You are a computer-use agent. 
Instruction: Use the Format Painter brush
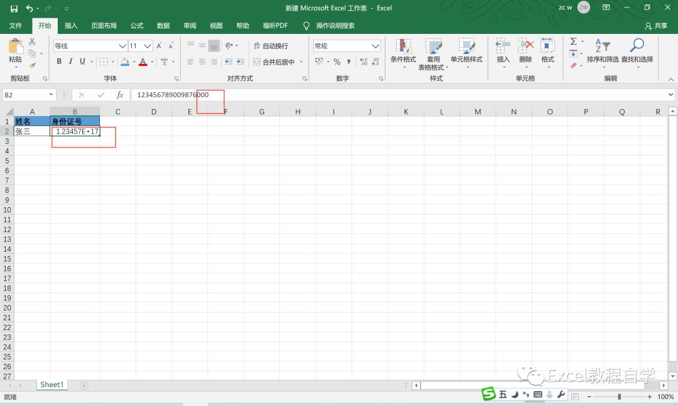32,65
